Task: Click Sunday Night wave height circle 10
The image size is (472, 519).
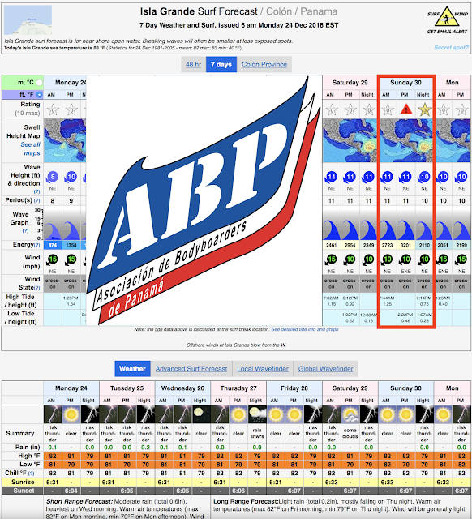Action: tap(424, 177)
